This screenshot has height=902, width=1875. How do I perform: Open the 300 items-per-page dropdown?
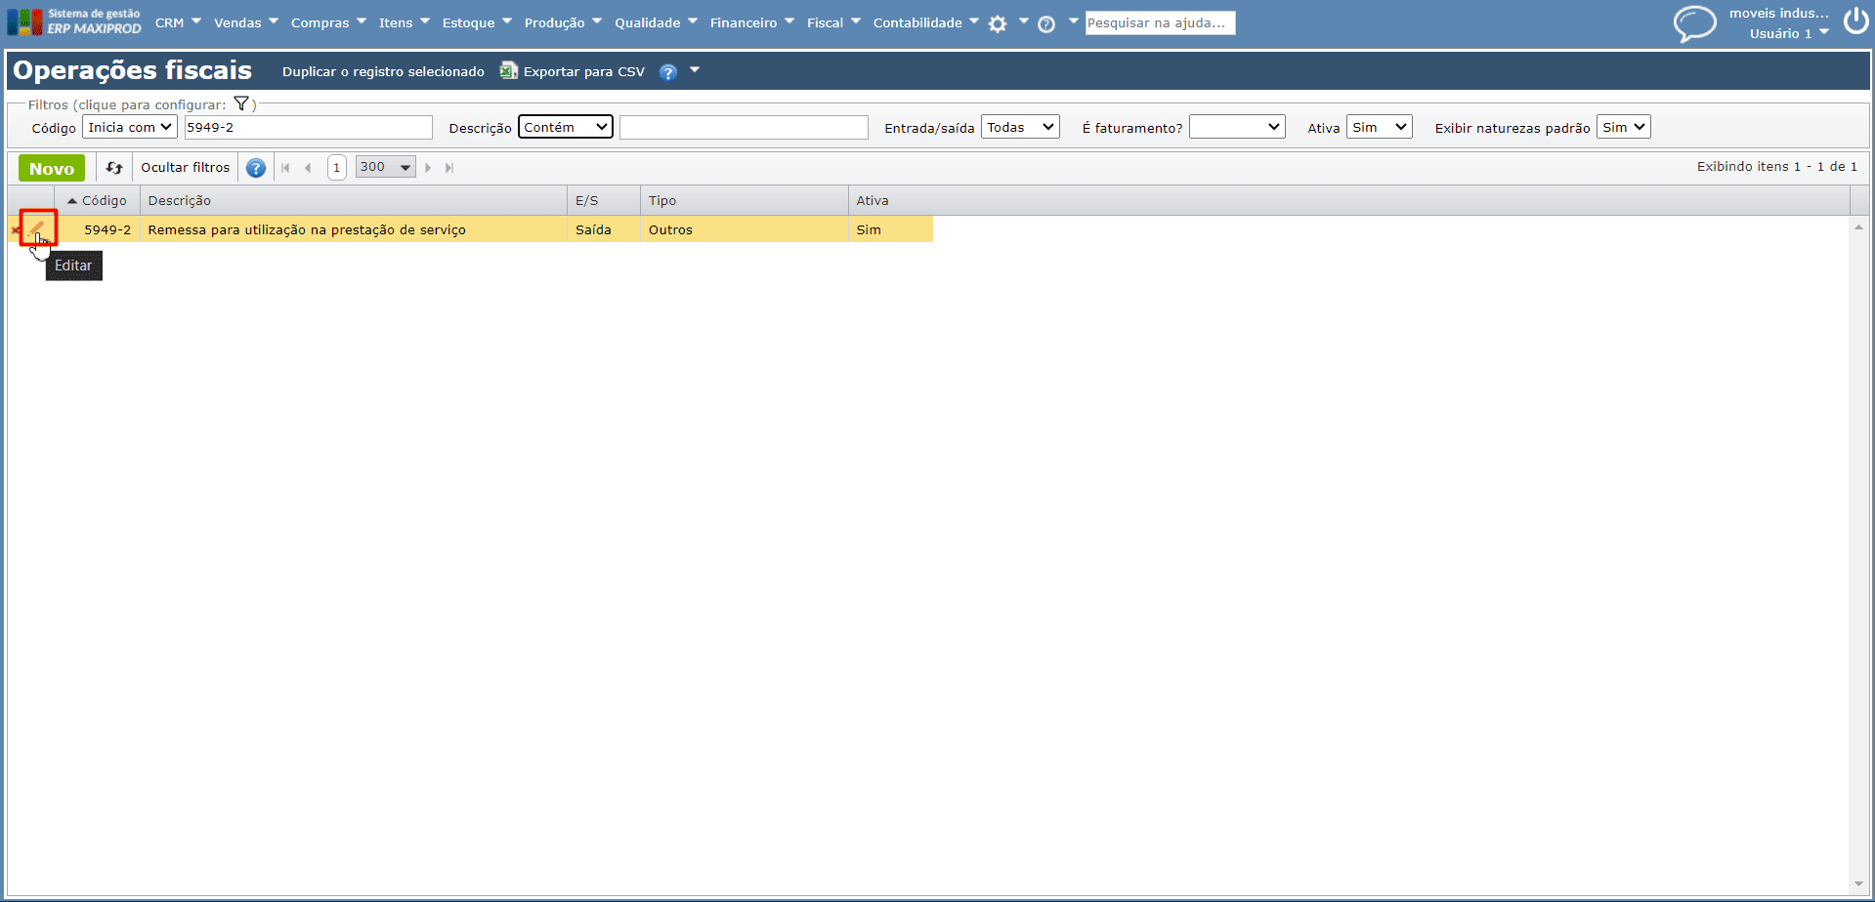pos(386,167)
